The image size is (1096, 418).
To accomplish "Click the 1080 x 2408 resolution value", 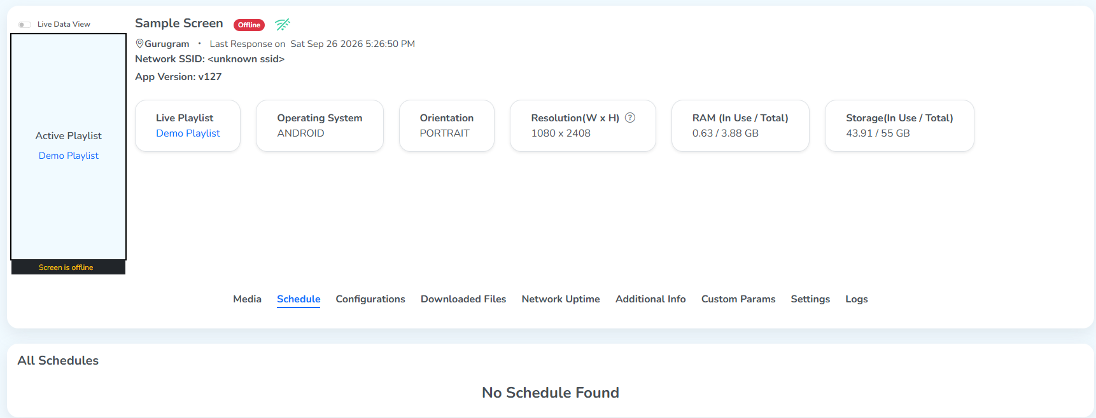I will click(561, 133).
